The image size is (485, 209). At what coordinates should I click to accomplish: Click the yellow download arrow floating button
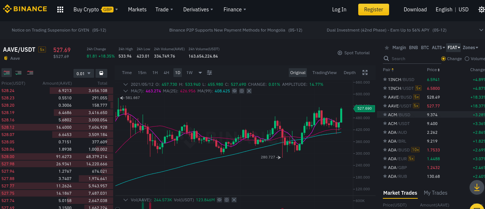(477, 187)
